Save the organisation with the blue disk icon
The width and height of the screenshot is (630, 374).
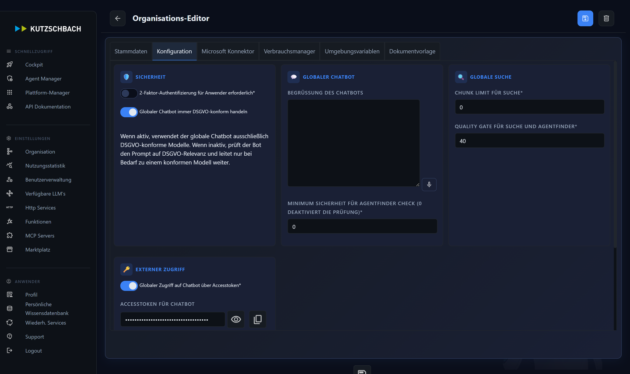point(585,18)
